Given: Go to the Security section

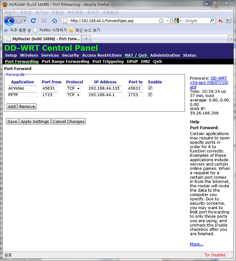Looking at the screenshot, I should pos(70,55).
